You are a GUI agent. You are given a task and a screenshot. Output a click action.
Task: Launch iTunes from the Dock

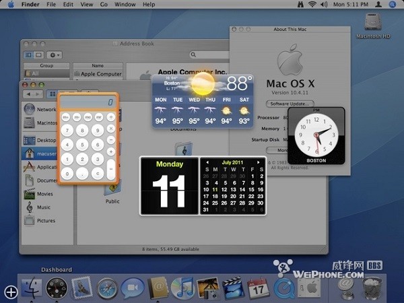(x=182, y=288)
